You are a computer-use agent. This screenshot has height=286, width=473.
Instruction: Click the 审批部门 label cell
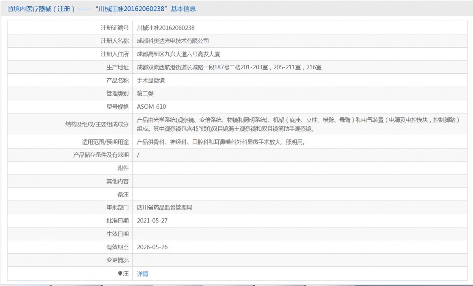[70, 207]
